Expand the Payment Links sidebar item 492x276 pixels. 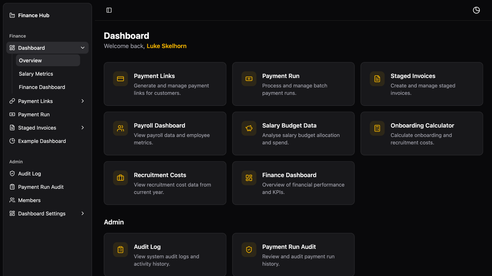click(x=83, y=101)
